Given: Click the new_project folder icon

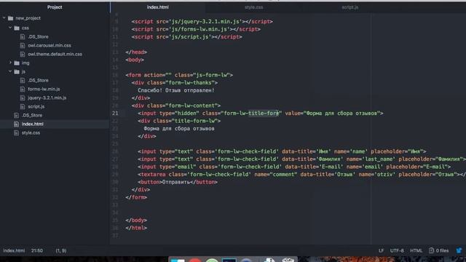Looking at the screenshot, I should (x=11, y=18).
